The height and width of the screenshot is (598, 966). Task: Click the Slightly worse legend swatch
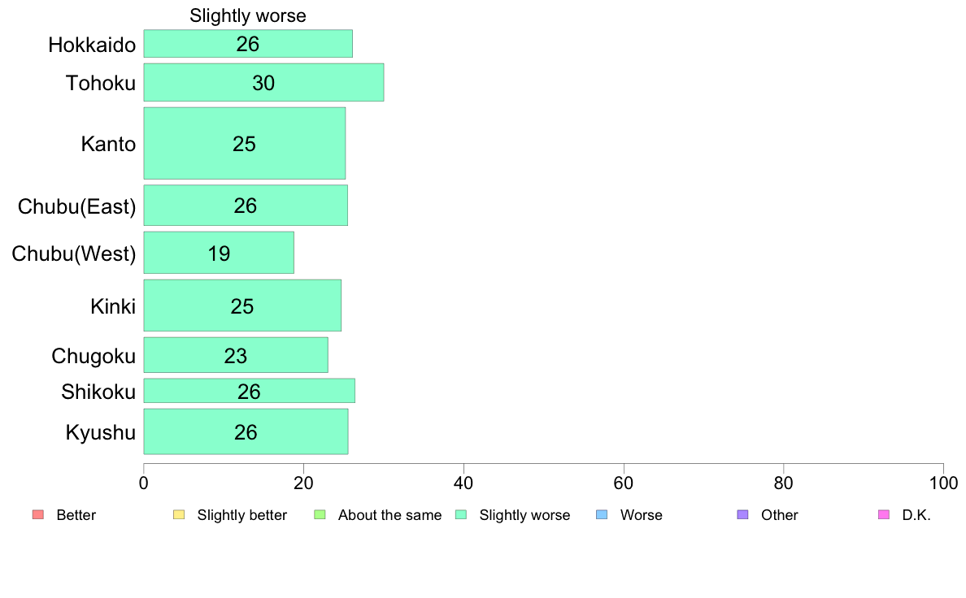click(461, 515)
